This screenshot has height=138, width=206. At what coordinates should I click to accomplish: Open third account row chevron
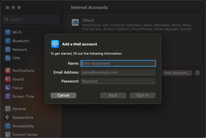[x=196, y=57]
